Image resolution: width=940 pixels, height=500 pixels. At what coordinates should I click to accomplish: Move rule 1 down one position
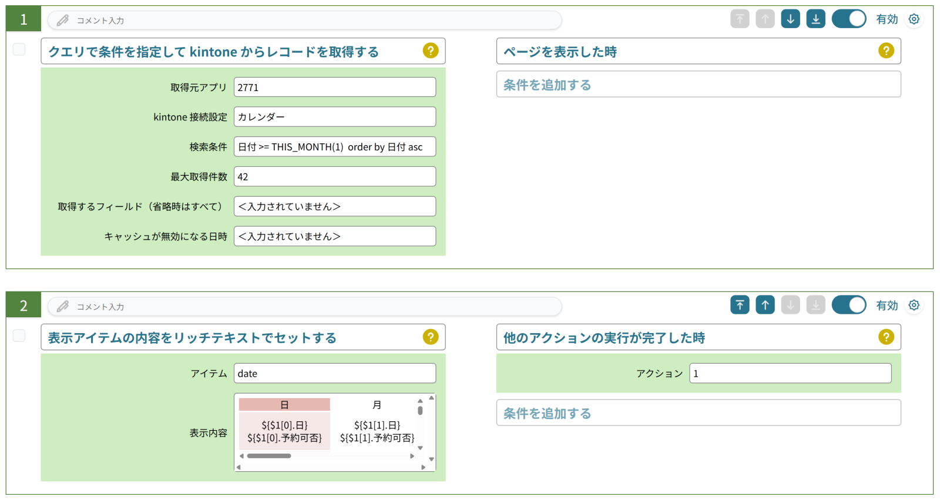pyautogui.click(x=790, y=19)
